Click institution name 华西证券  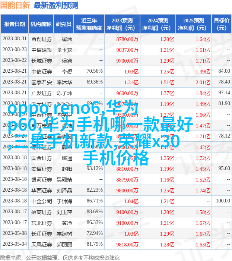tap(42, 191)
